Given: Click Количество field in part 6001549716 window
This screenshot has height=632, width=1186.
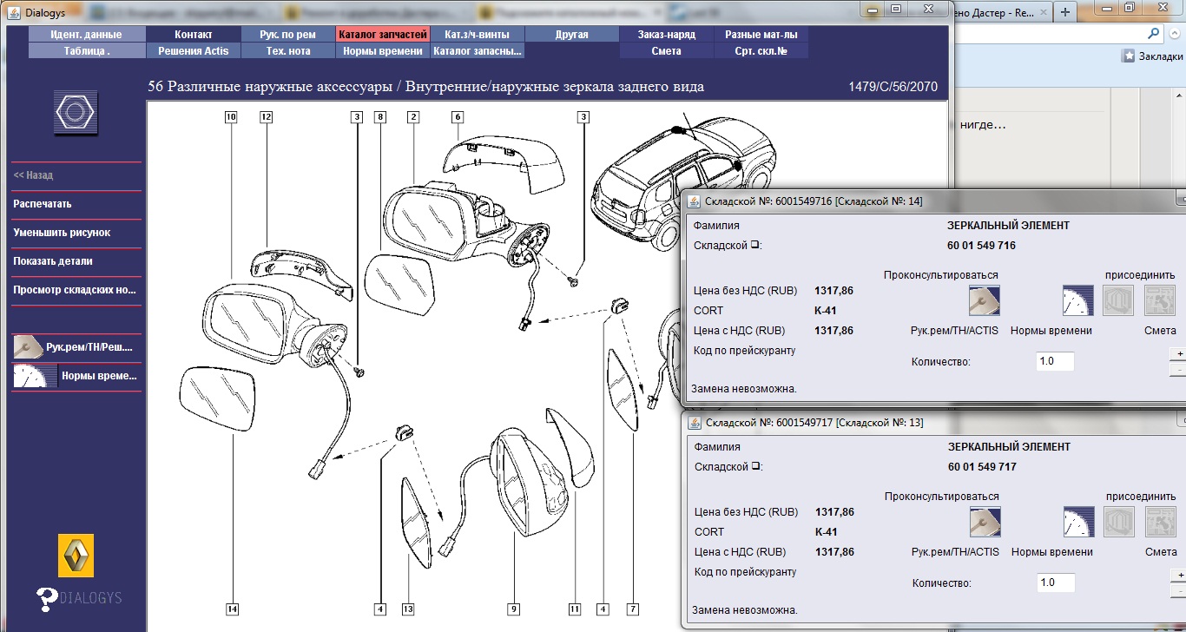Looking at the screenshot, I should (1055, 361).
